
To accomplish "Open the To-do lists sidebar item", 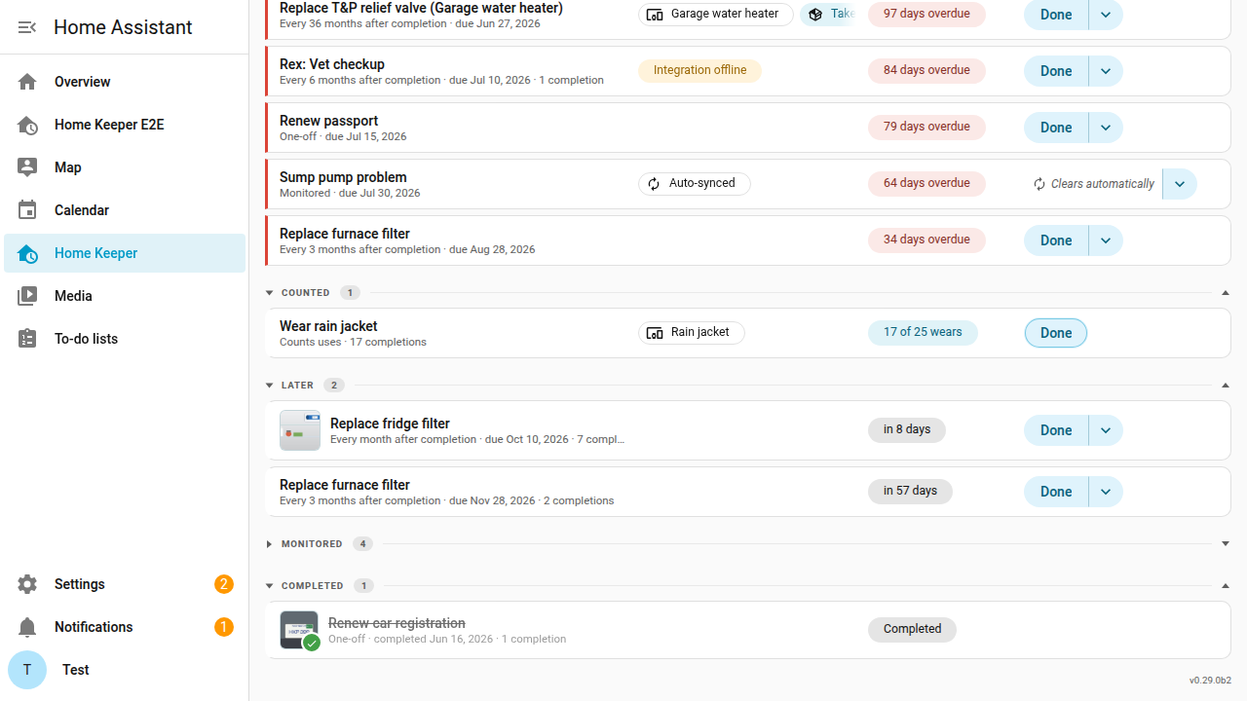I will tap(125, 339).
